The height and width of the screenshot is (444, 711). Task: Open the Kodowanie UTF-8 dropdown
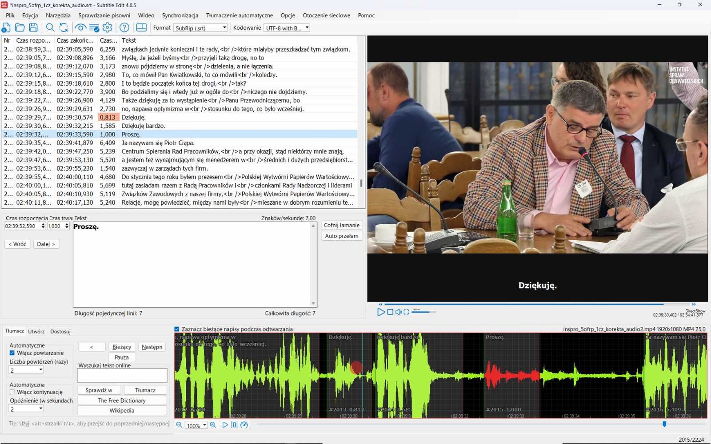click(287, 28)
